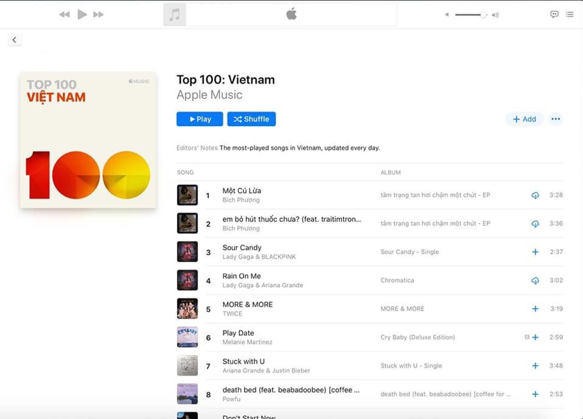The image size is (583, 419).
Task: Open the ellipsis More options menu
Action: [555, 119]
